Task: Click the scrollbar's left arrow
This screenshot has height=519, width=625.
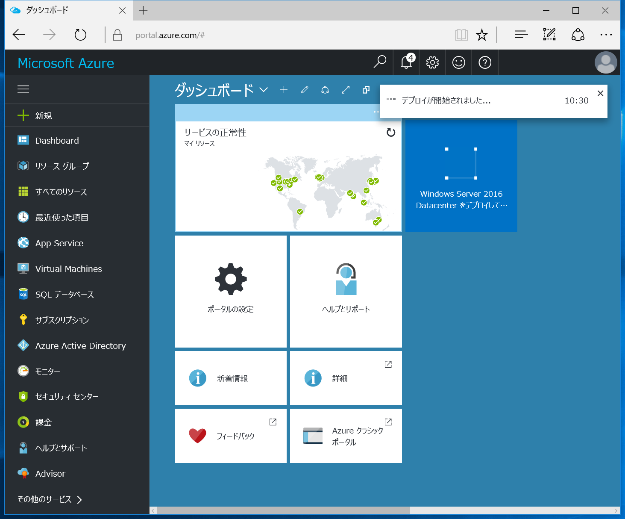Action: 153,510
